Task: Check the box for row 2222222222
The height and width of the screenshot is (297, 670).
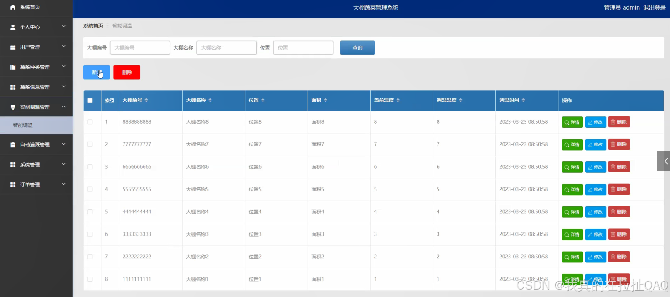Action: coord(90,257)
